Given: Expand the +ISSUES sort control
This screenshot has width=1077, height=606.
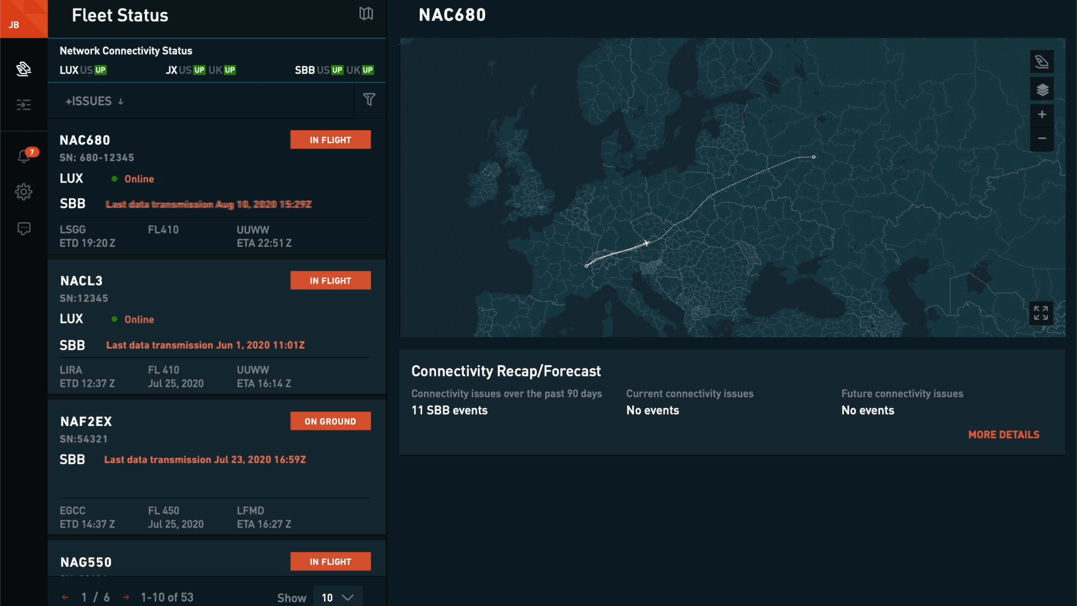Looking at the screenshot, I should click(94, 101).
